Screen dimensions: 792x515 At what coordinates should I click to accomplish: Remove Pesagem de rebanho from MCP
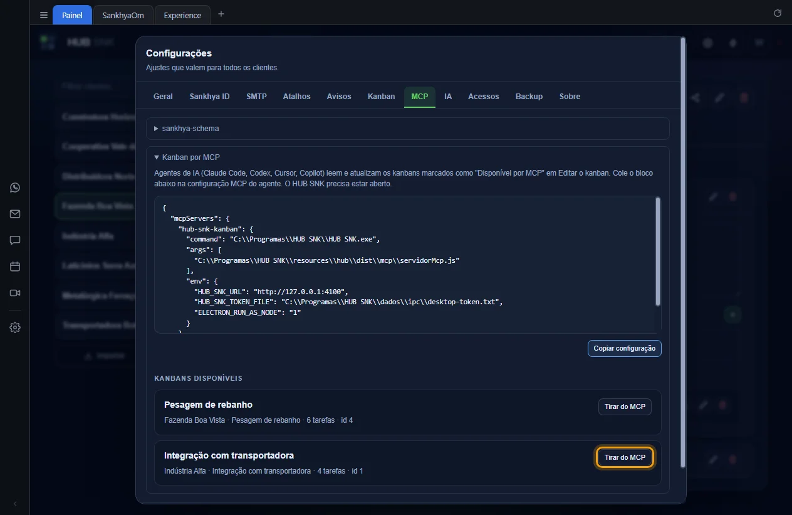coord(625,406)
